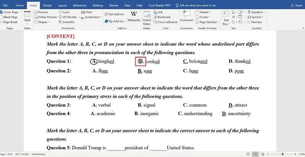Open the File tab
This screenshot has width=305, height=157.
5,5
